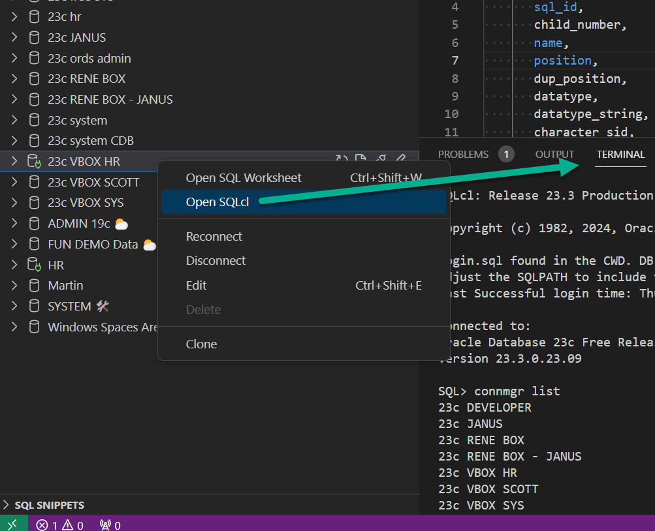Click the database icon beside Martin

pyautogui.click(x=34, y=286)
